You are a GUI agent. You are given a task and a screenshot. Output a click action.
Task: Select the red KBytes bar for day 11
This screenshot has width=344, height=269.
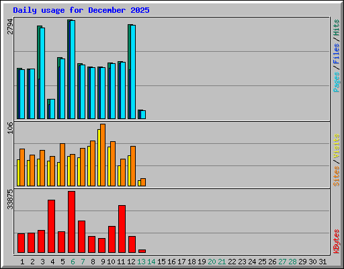pos(122,229)
